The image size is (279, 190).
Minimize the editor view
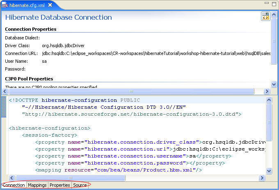(267, 3)
